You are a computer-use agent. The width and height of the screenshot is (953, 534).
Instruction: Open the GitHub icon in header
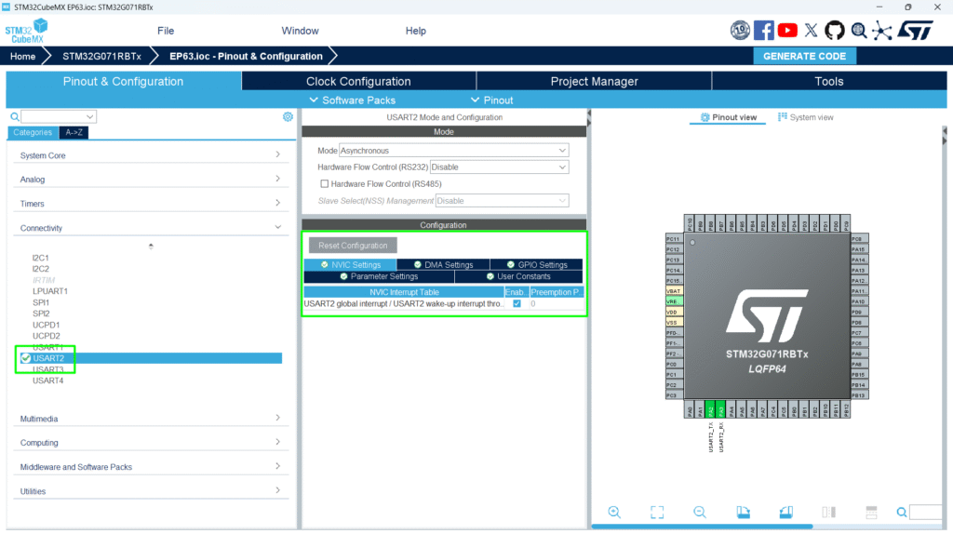click(x=835, y=31)
